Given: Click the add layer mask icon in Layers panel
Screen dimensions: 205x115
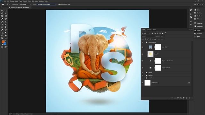Looking at the screenshot, I should click(178, 98).
